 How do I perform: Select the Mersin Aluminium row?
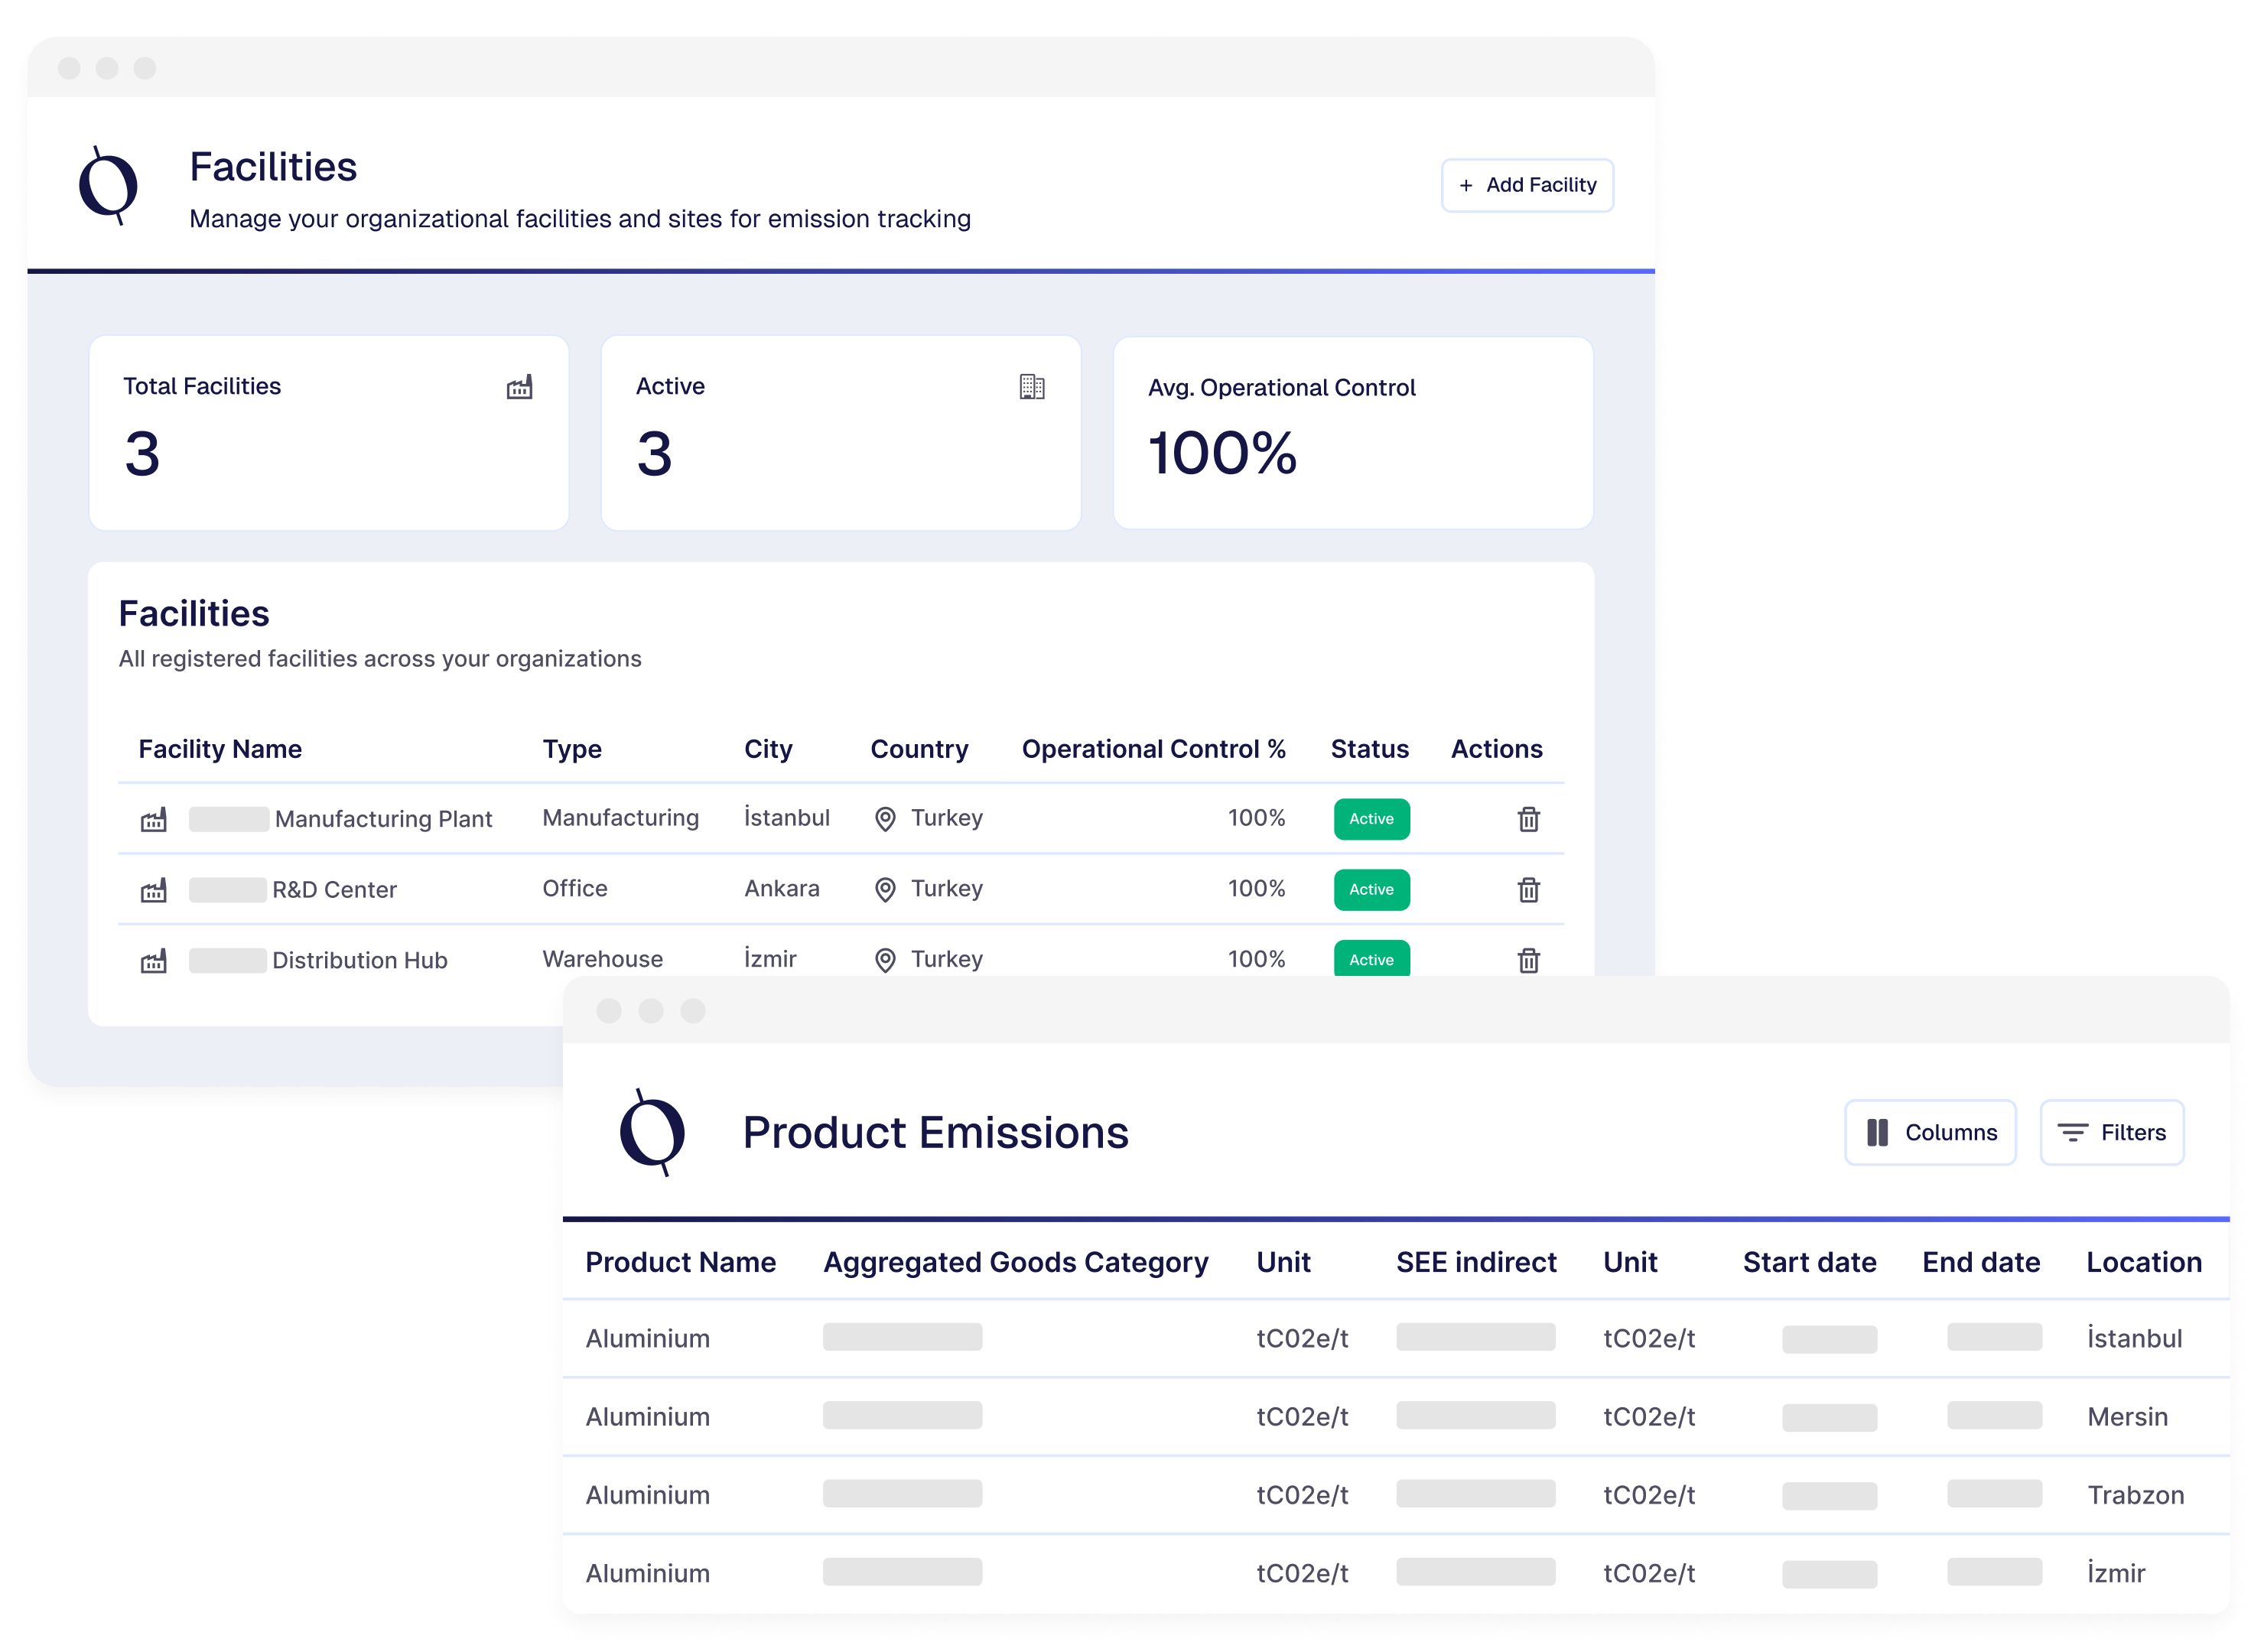647,1417
